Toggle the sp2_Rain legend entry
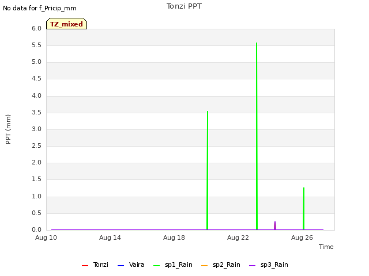 [221, 265]
